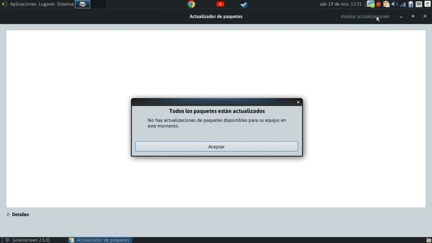Viewport: 432px width, 243px height.
Task: Maximize the Actualizador de paquetes window
Action: coord(413,16)
